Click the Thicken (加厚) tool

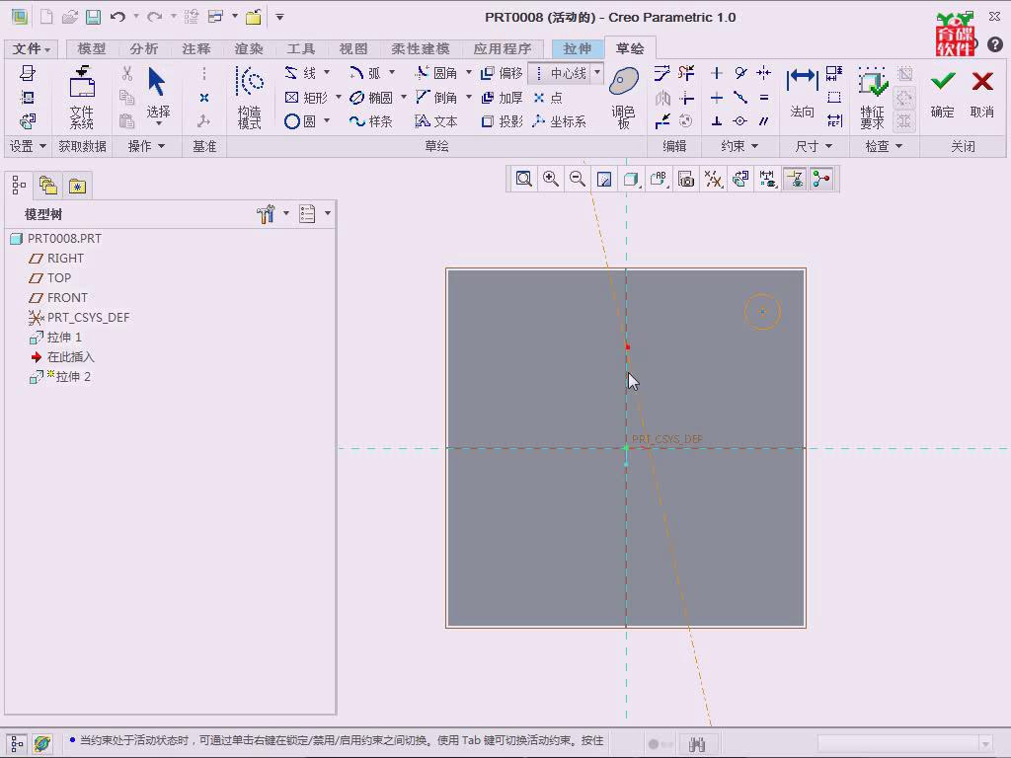pyautogui.click(x=502, y=98)
